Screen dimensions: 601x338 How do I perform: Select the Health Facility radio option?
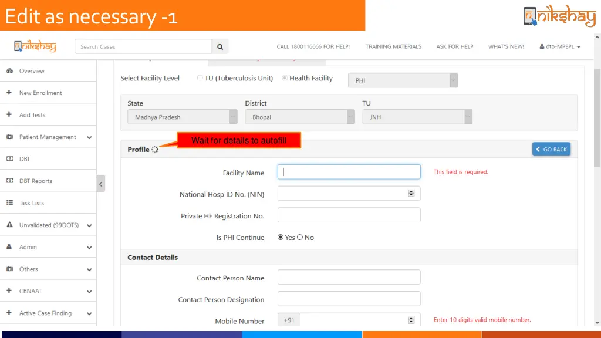285,78
